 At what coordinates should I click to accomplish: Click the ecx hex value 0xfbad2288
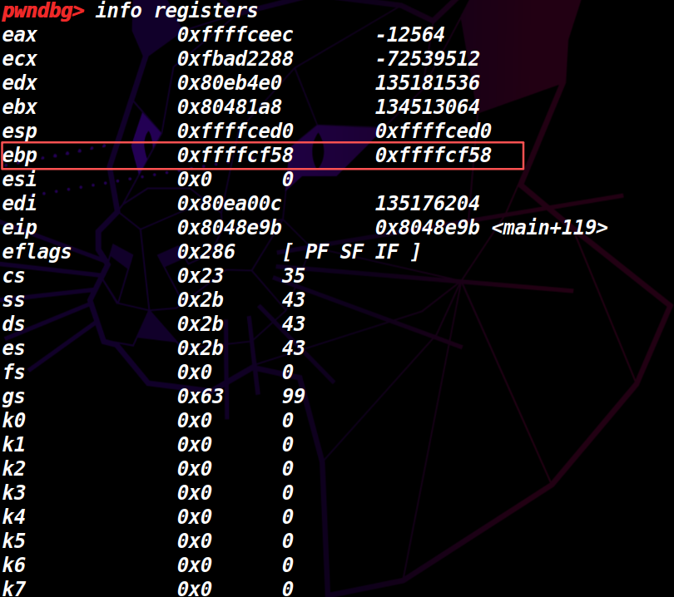(x=235, y=59)
